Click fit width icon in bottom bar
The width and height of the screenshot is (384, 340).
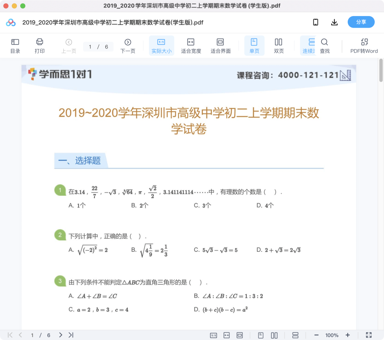coord(226,335)
